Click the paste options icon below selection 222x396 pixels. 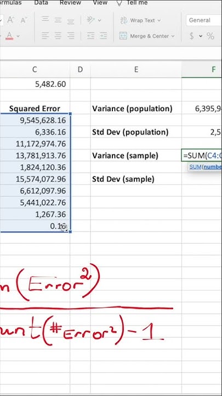[64, 228]
